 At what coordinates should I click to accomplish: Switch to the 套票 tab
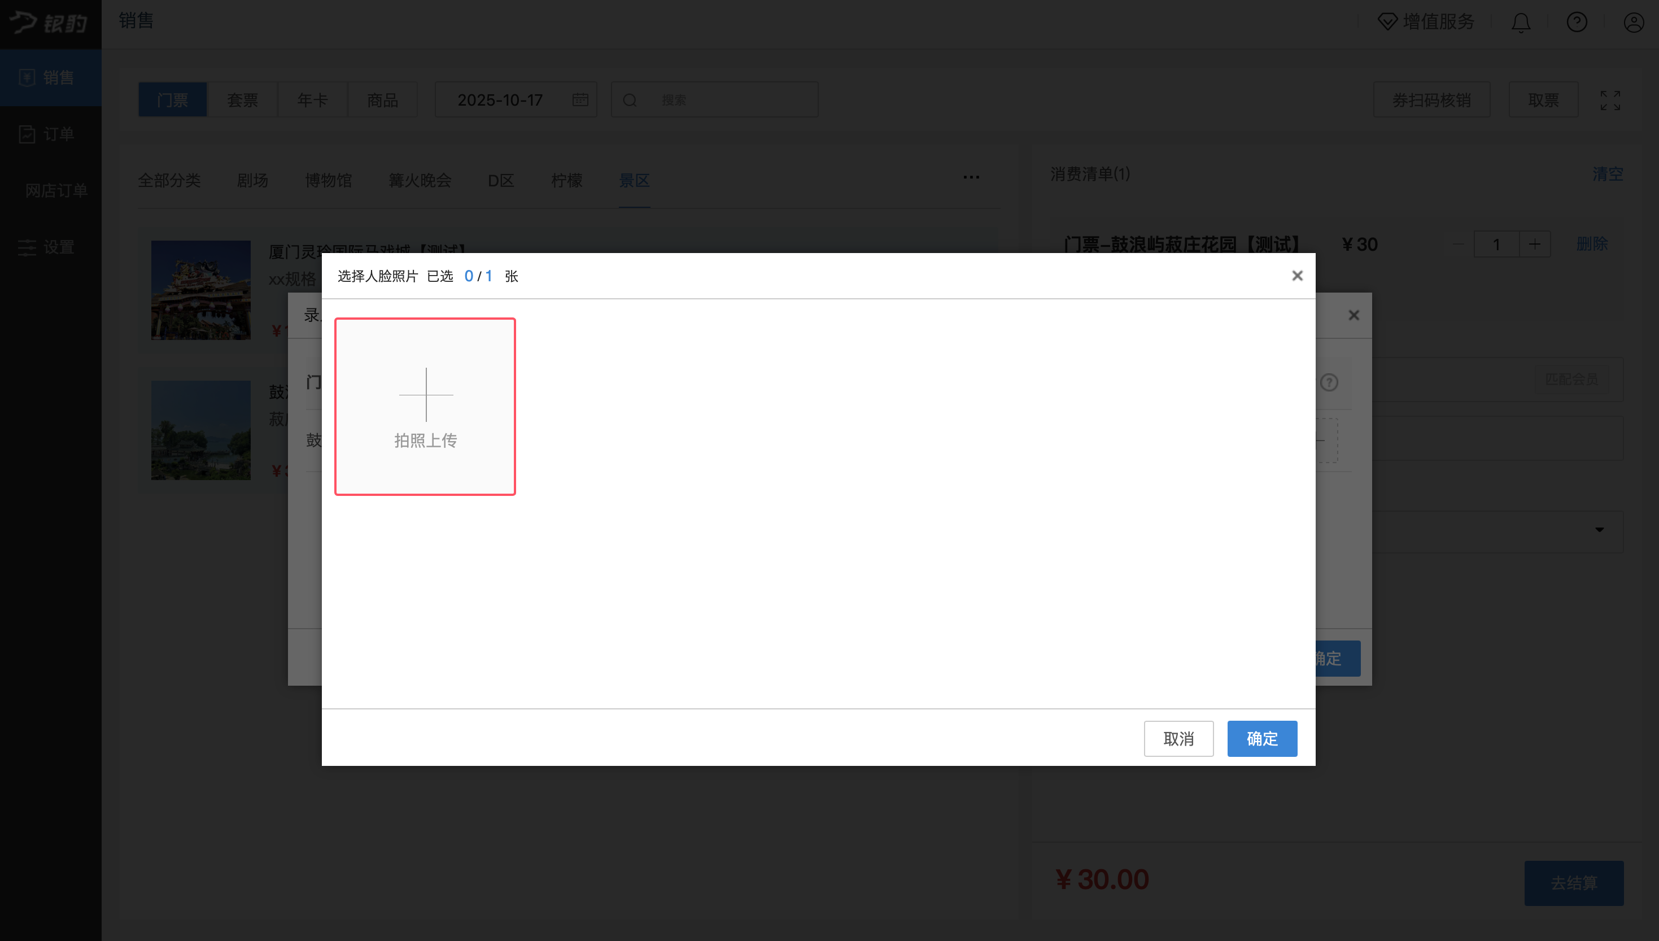coord(242,99)
